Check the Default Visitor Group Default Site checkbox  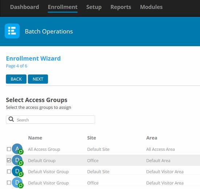tap(9, 172)
